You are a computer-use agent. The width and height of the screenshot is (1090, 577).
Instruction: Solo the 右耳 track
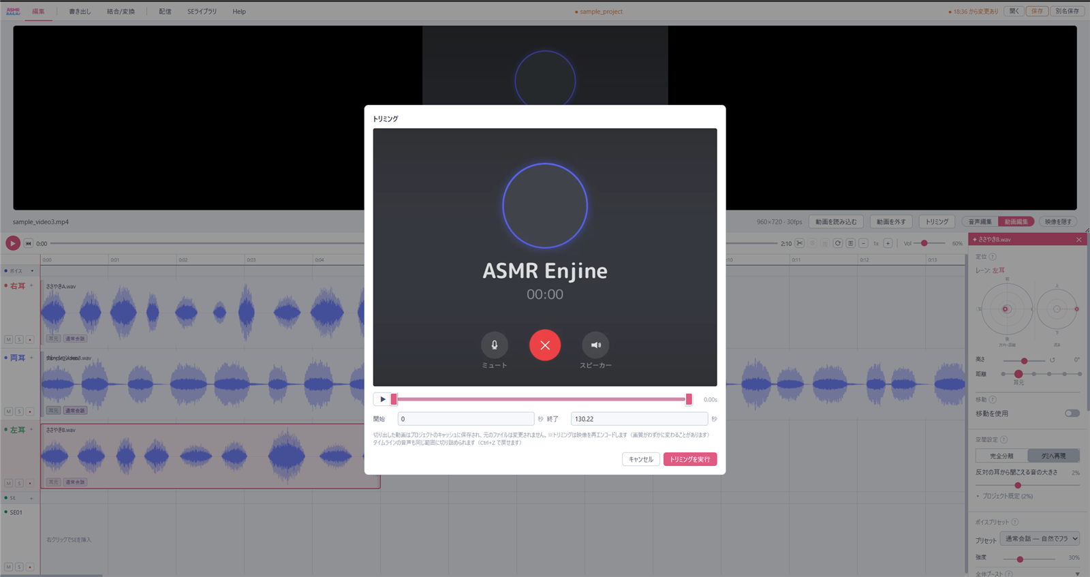19,339
